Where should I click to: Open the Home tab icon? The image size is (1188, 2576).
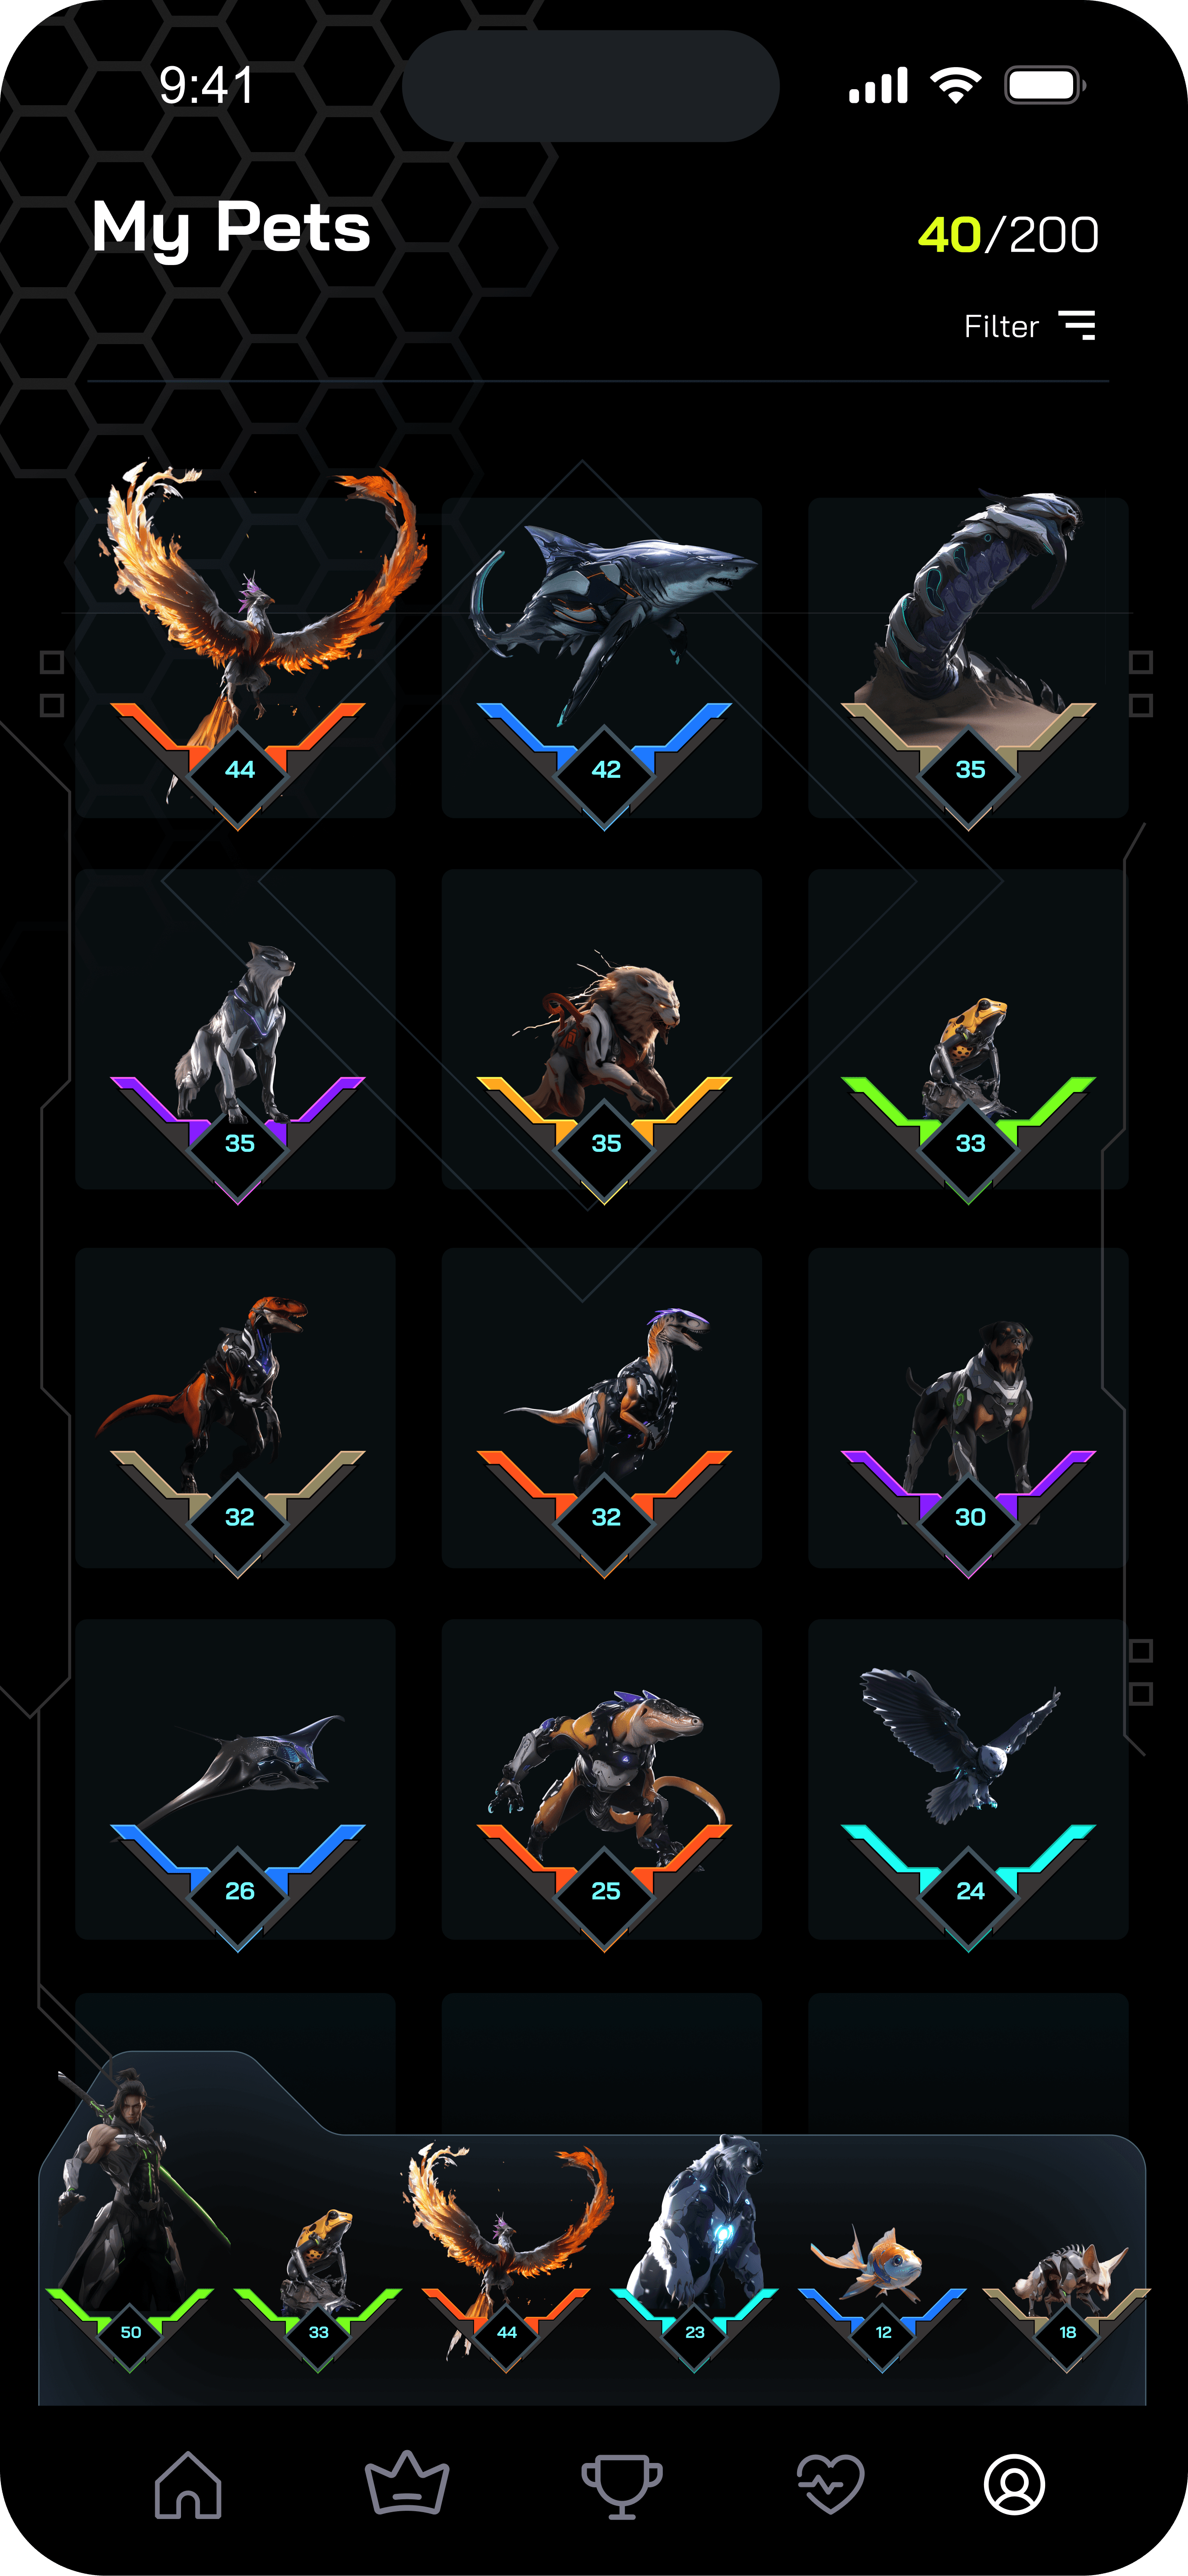tap(188, 2484)
